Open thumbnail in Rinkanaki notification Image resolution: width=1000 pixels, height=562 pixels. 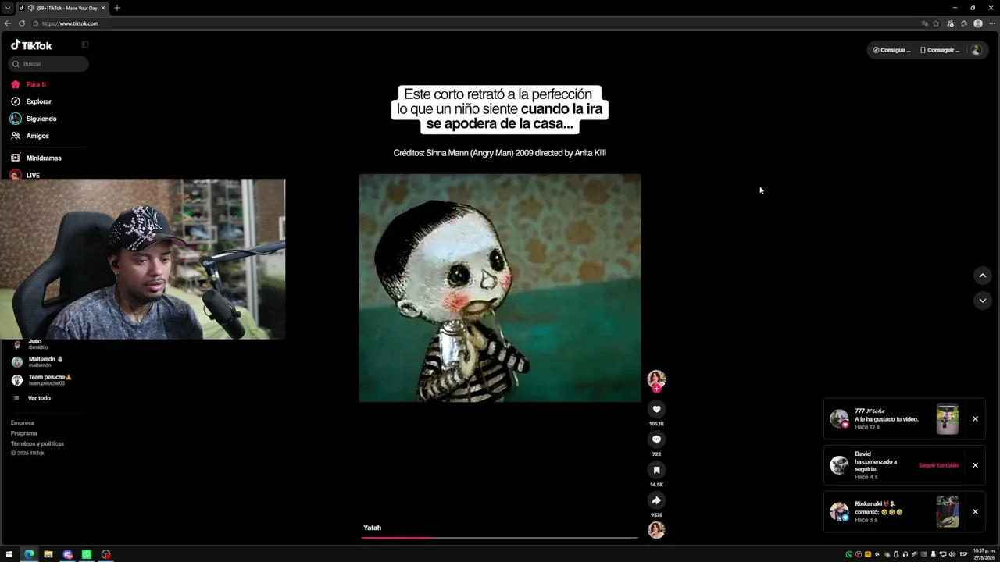click(x=948, y=512)
